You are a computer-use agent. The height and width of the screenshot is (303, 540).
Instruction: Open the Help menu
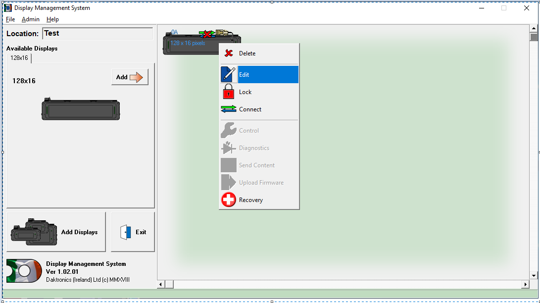pos(52,19)
